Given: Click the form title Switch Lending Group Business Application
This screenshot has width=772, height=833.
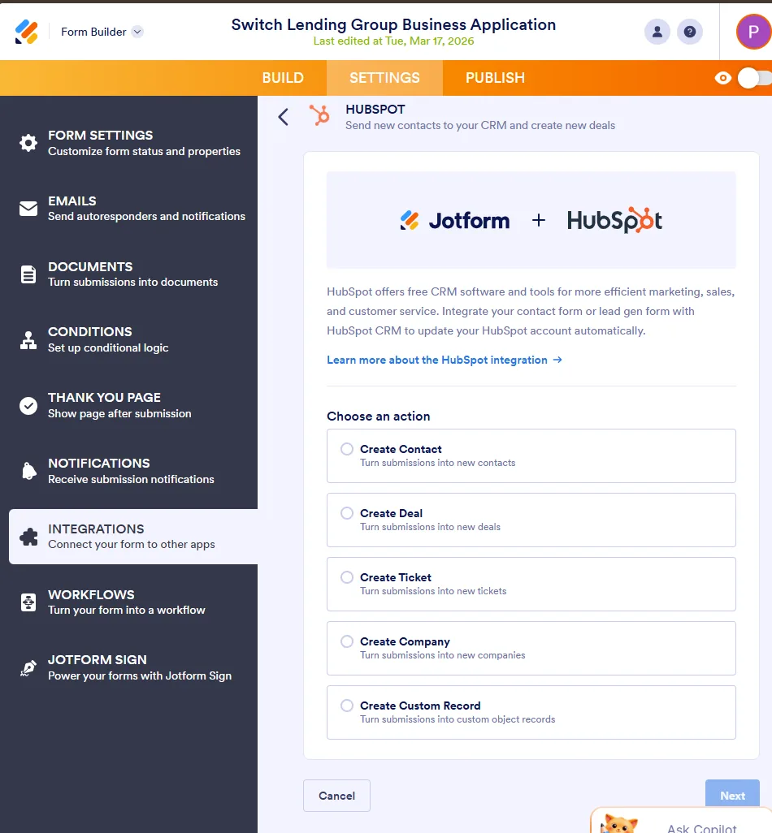Looking at the screenshot, I should click(393, 24).
